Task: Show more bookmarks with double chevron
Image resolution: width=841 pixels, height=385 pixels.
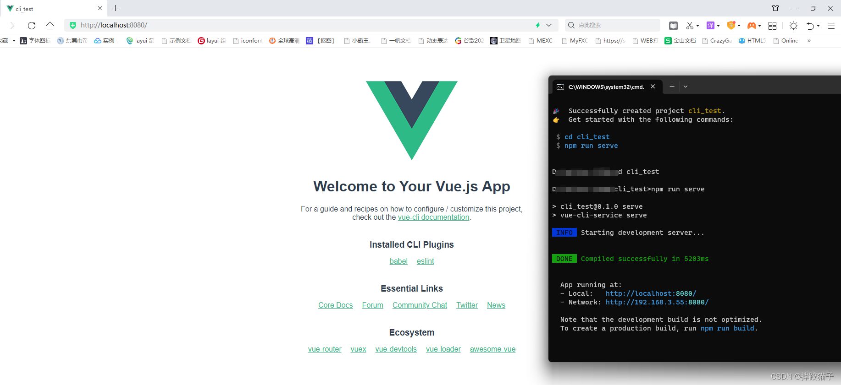Action: pos(809,41)
